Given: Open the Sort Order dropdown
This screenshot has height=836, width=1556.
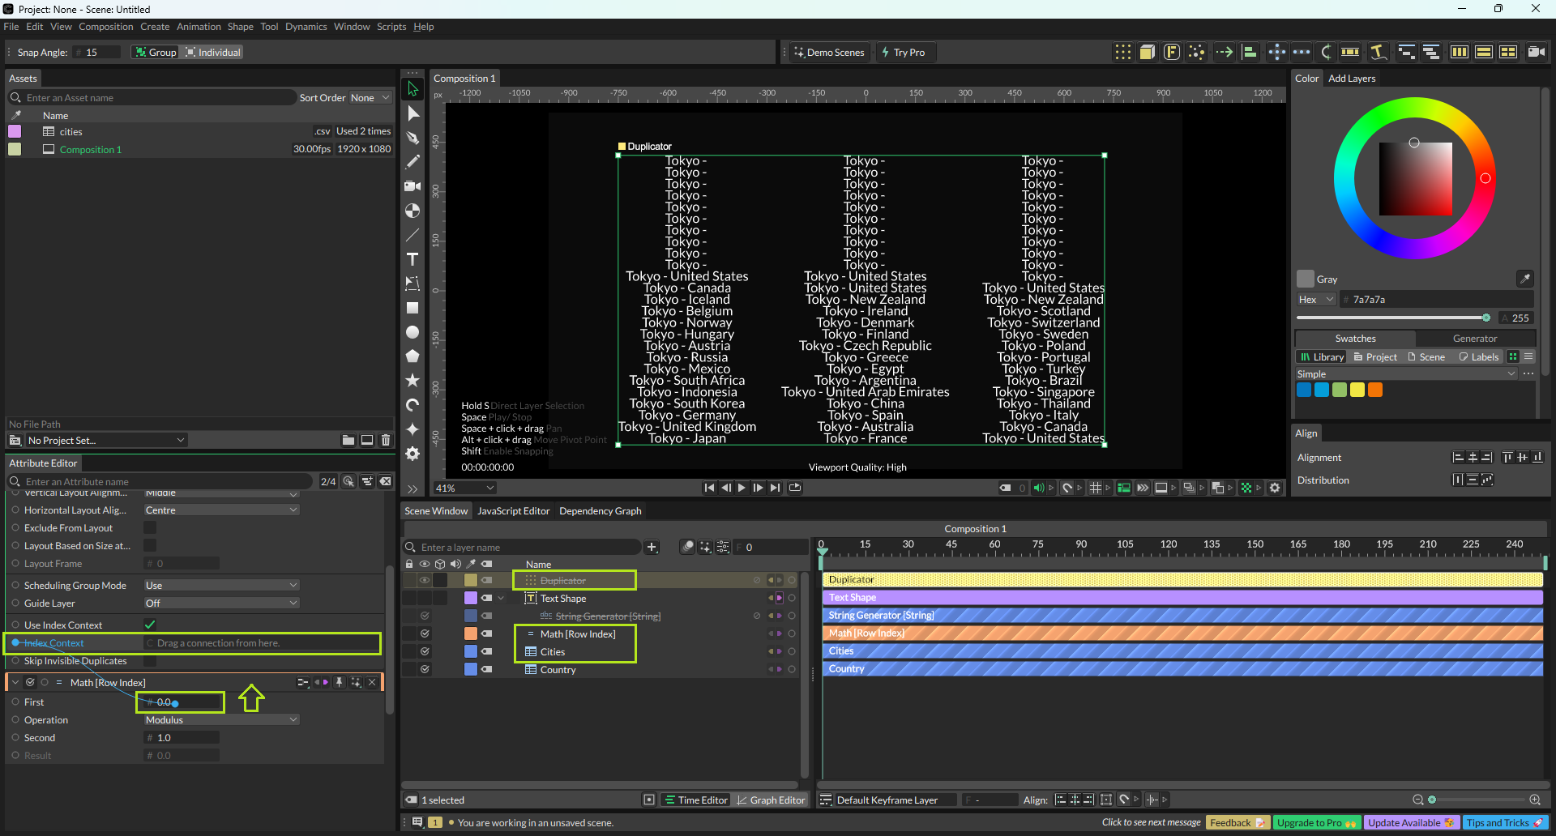Looking at the screenshot, I should [x=370, y=98].
